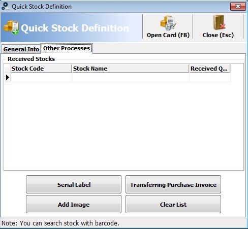Click the Close (Esc) label
The height and width of the screenshot is (229, 248).
[x=218, y=35]
